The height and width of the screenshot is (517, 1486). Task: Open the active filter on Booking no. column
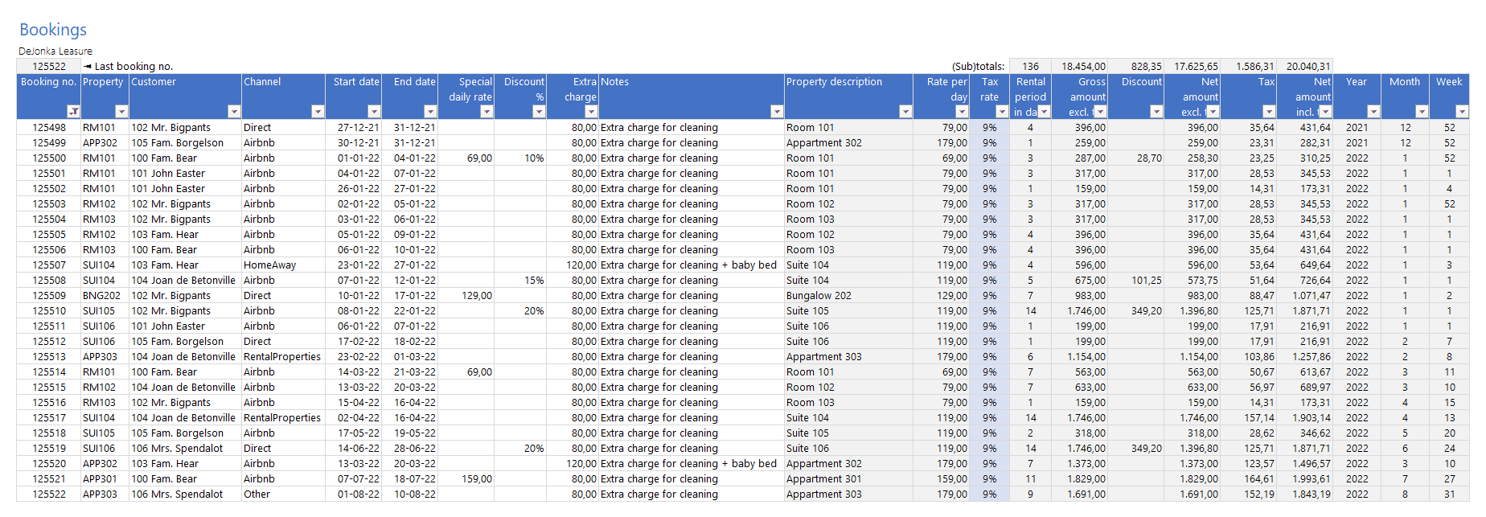(x=73, y=112)
